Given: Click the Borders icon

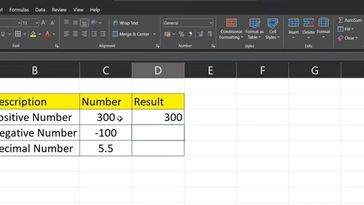Looking at the screenshot, I should click(18, 34).
